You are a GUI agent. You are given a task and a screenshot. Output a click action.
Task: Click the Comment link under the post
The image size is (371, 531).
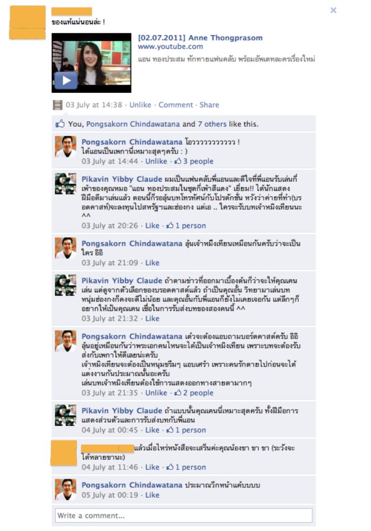coord(175,105)
